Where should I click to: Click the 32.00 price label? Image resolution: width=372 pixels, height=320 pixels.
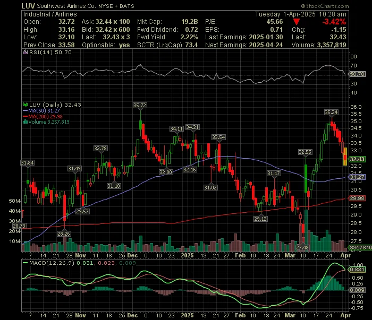click(x=166, y=172)
